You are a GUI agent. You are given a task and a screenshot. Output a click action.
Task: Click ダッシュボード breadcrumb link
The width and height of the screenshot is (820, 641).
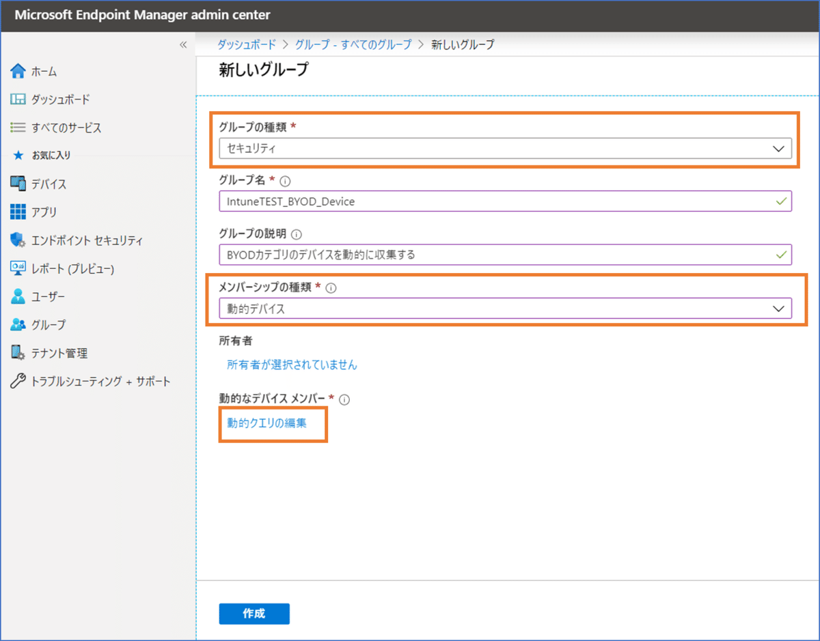coord(247,44)
